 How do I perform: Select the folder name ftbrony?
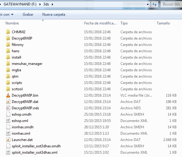coord(18,45)
